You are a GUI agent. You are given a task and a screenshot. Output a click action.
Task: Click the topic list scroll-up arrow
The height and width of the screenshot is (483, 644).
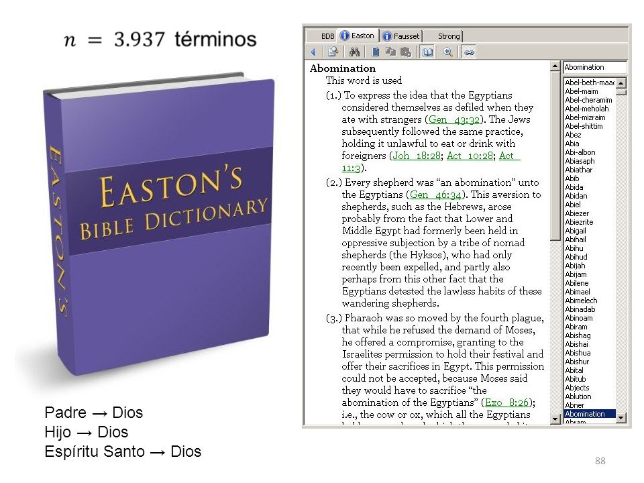pyautogui.click(x=621, y=83)
